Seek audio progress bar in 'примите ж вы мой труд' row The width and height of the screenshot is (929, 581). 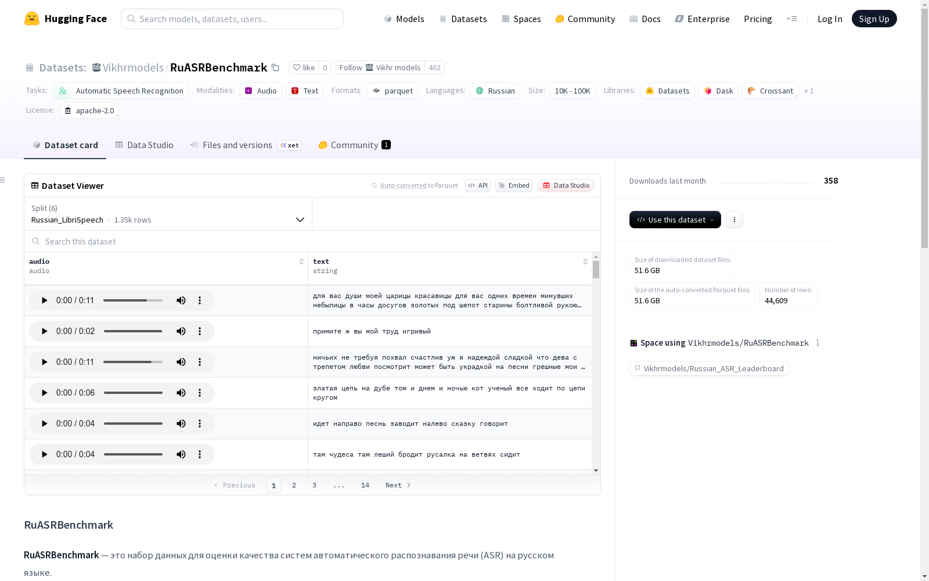tap(133, 331)
